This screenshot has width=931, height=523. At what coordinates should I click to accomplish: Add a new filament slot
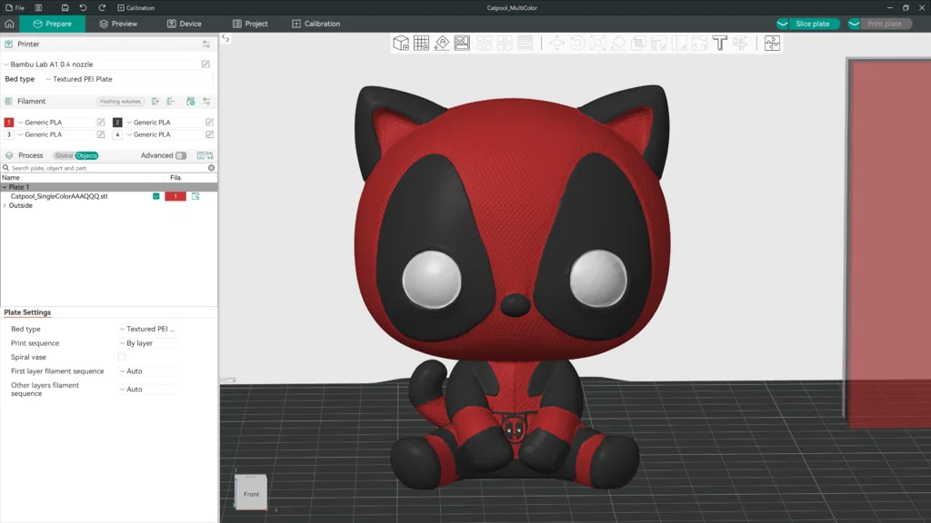[x=155, y=101]
